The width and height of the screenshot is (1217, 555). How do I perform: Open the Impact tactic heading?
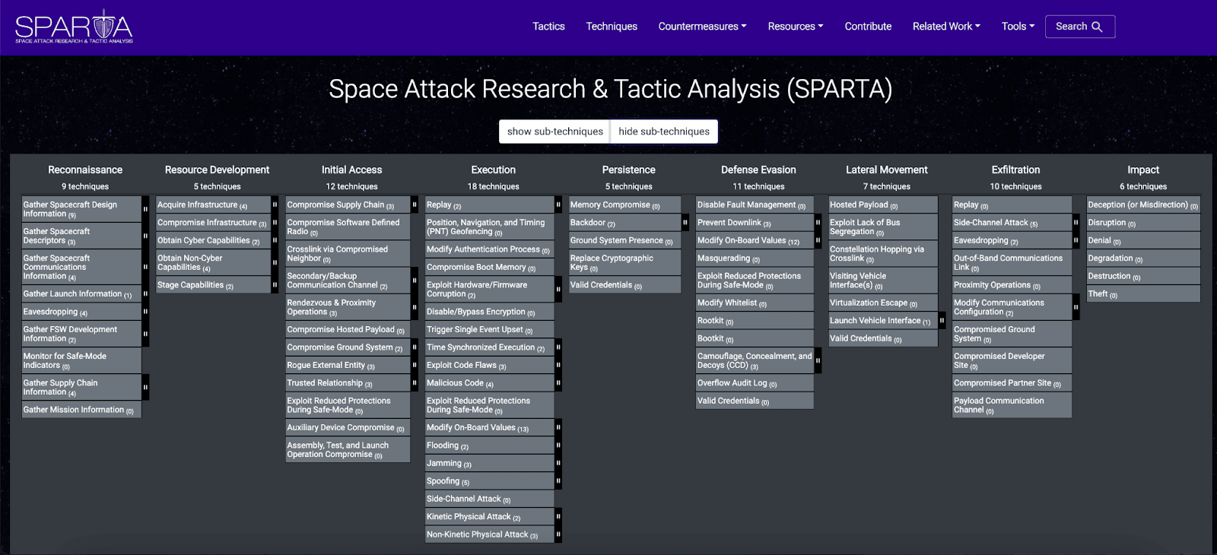point(1143,170)
